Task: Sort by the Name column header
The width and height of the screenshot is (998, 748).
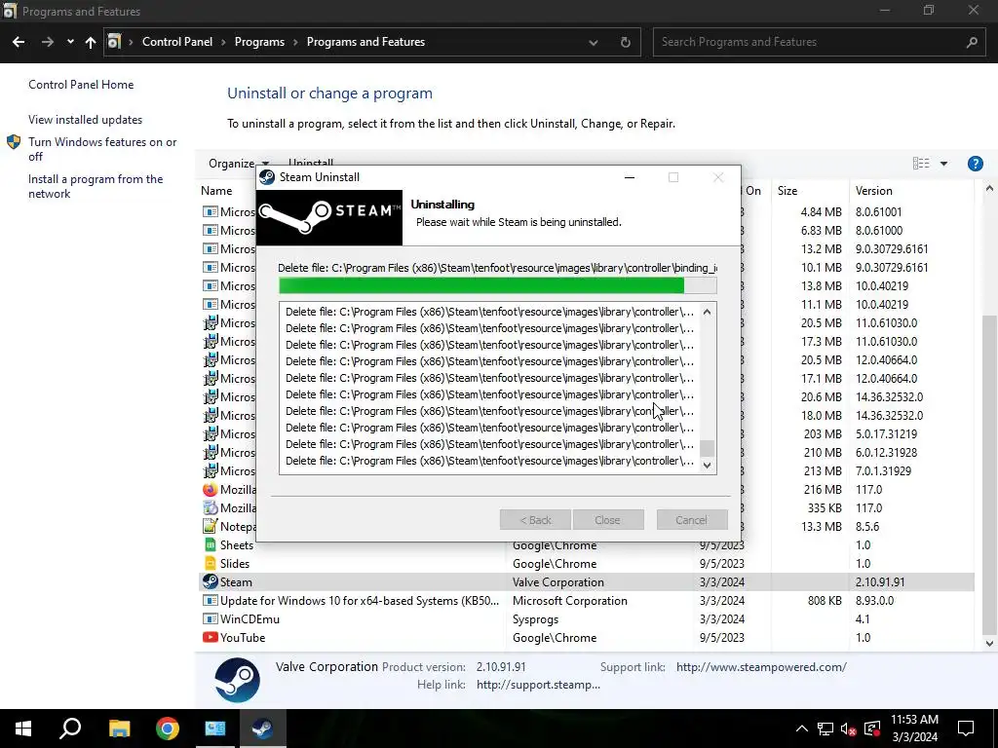Action: tap(216, 191)
